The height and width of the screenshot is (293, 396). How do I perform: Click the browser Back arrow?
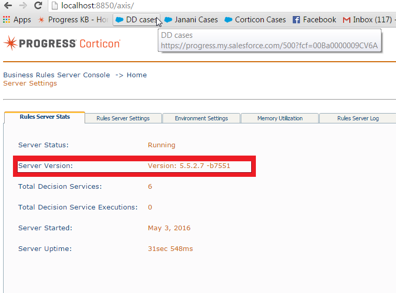(8, 5)
